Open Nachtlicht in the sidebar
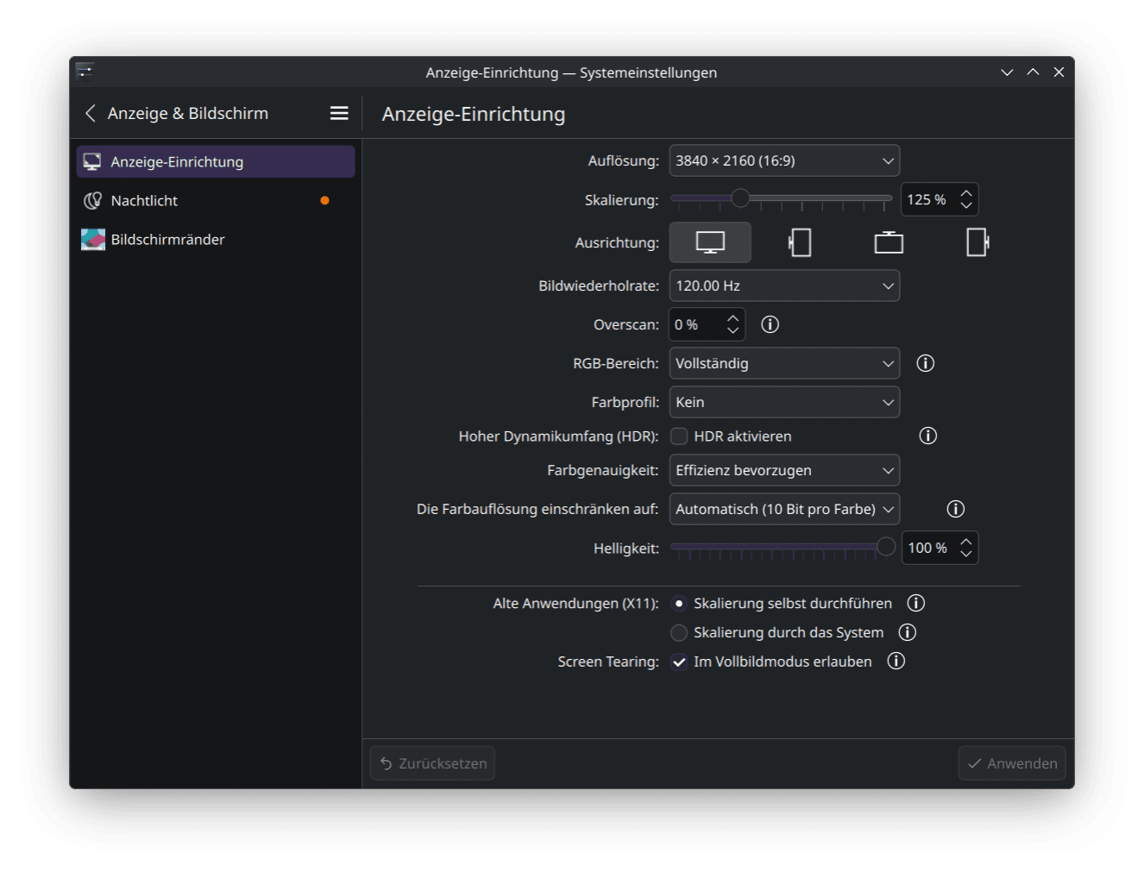This screenshot has width=1144, height=872. (144, 200)
